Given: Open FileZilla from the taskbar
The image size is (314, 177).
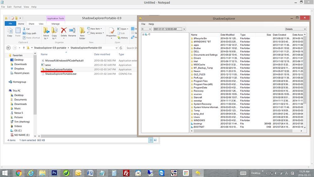Looking at the screenshot, I should 126,173.
